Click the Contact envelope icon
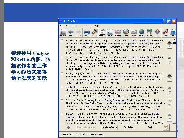Image resolution: width=184 pixels, height=138 pixels. tap(134, 32)
